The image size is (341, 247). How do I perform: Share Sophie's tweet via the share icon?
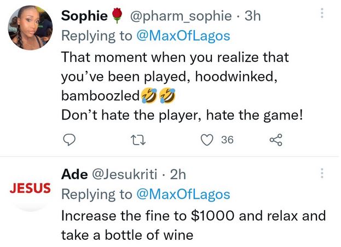pos(275,140)
